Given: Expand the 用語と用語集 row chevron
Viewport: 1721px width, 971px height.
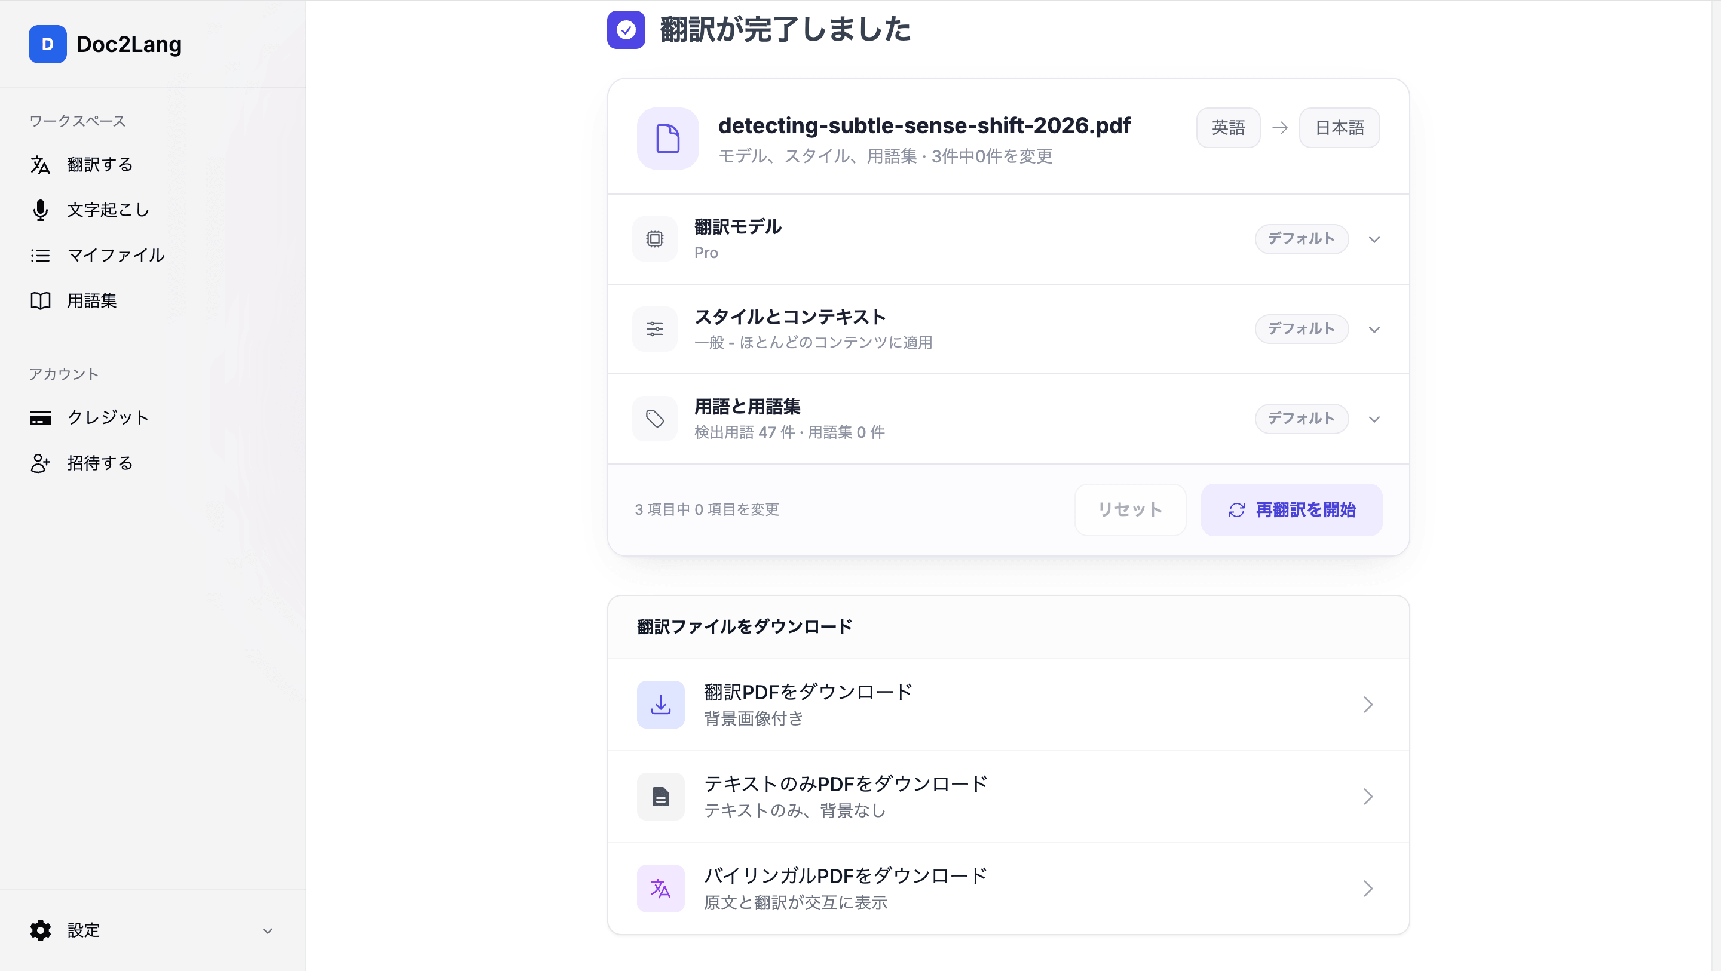Looking at the screenshot, I should point(1374,419).
